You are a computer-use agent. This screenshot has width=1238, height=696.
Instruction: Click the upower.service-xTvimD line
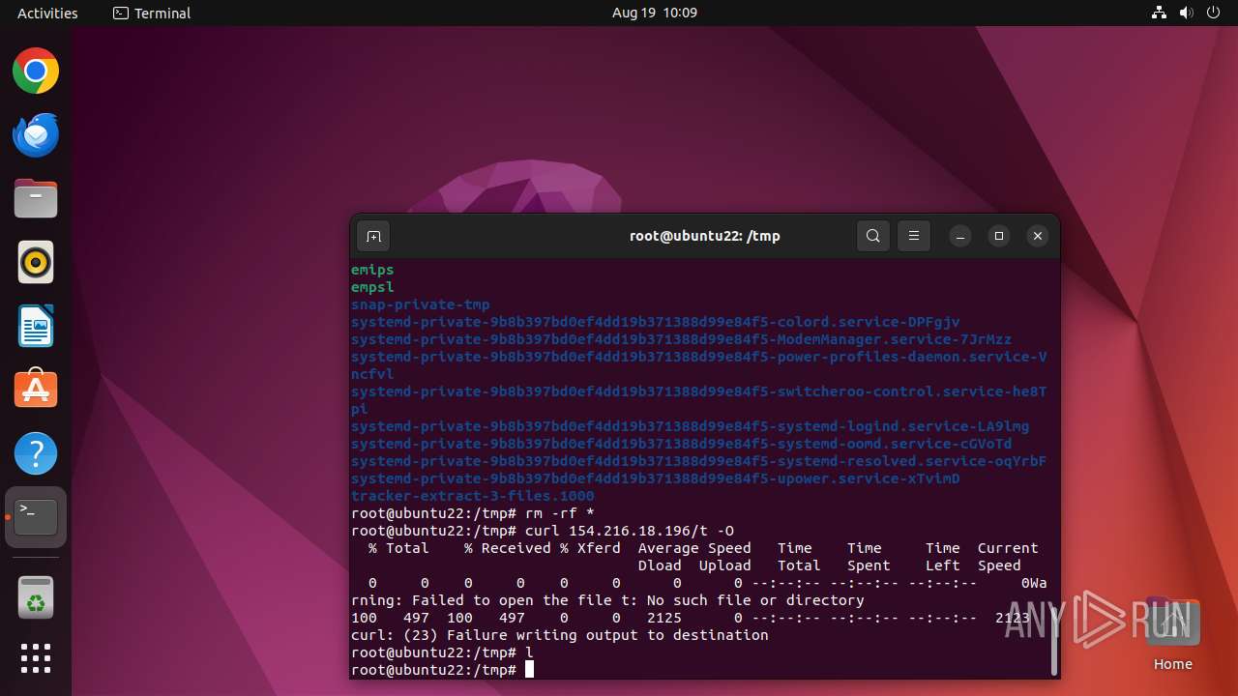point(656,478)
